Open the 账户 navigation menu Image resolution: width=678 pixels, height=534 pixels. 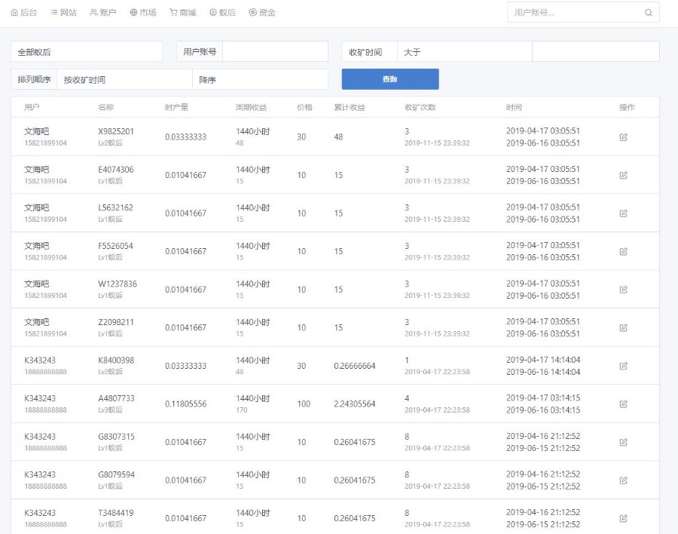coord(103,13)
